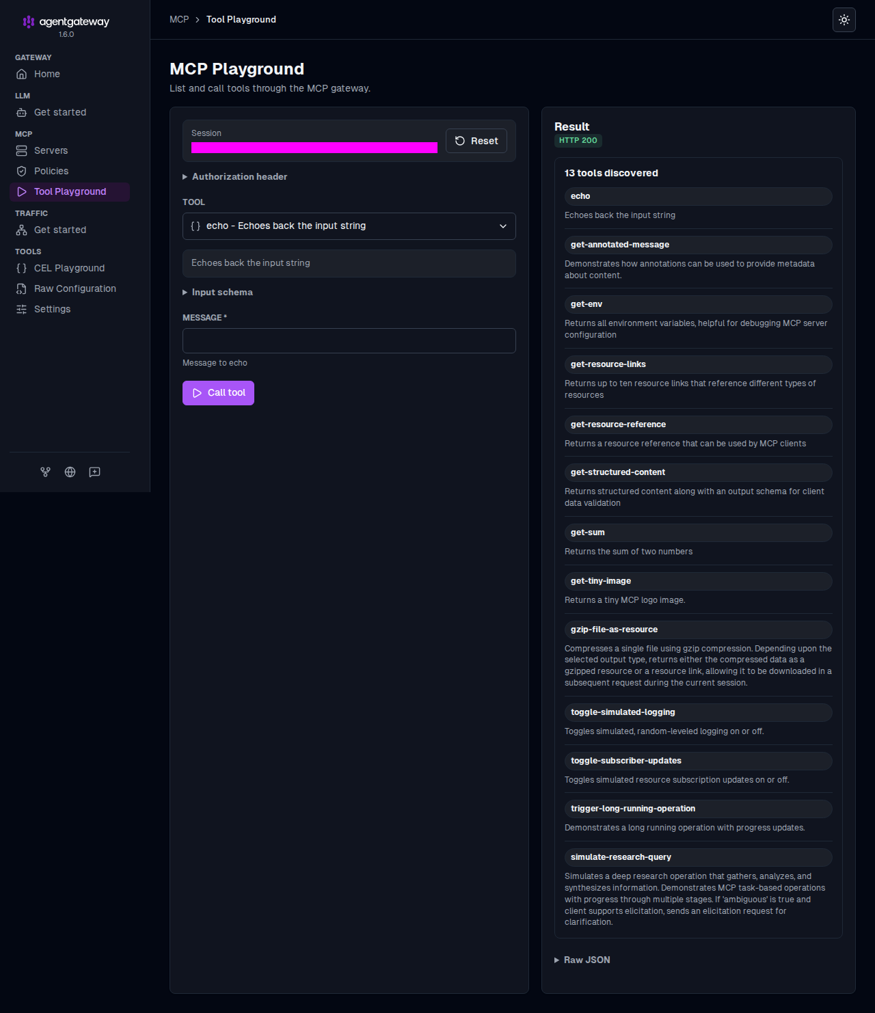Click the get-env tool entry
Screen dimensions: 875x1013
click(x=699, y=304)
